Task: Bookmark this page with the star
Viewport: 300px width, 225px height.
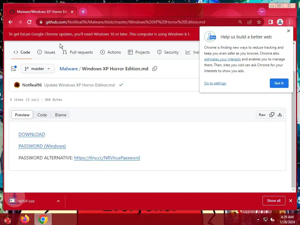Action: point(259,22)
